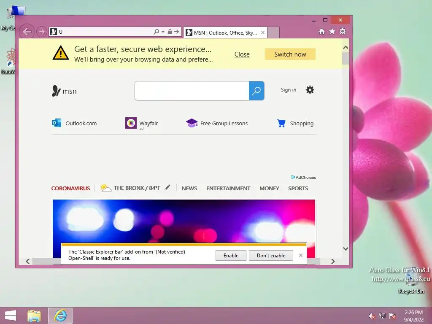Select the MONEY nav item
Viewport: 432px width, 324px height.
[269, 189]
